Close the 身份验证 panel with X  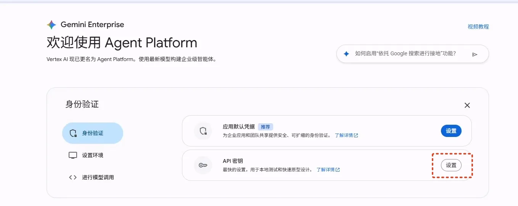click(x=467, y=105)
